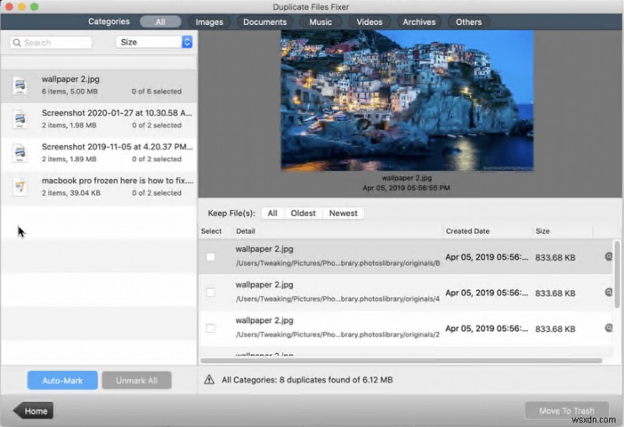Click the path ending in originals/4
The height and width of the screenshot is (427, 624).
[x=338, y=299]
